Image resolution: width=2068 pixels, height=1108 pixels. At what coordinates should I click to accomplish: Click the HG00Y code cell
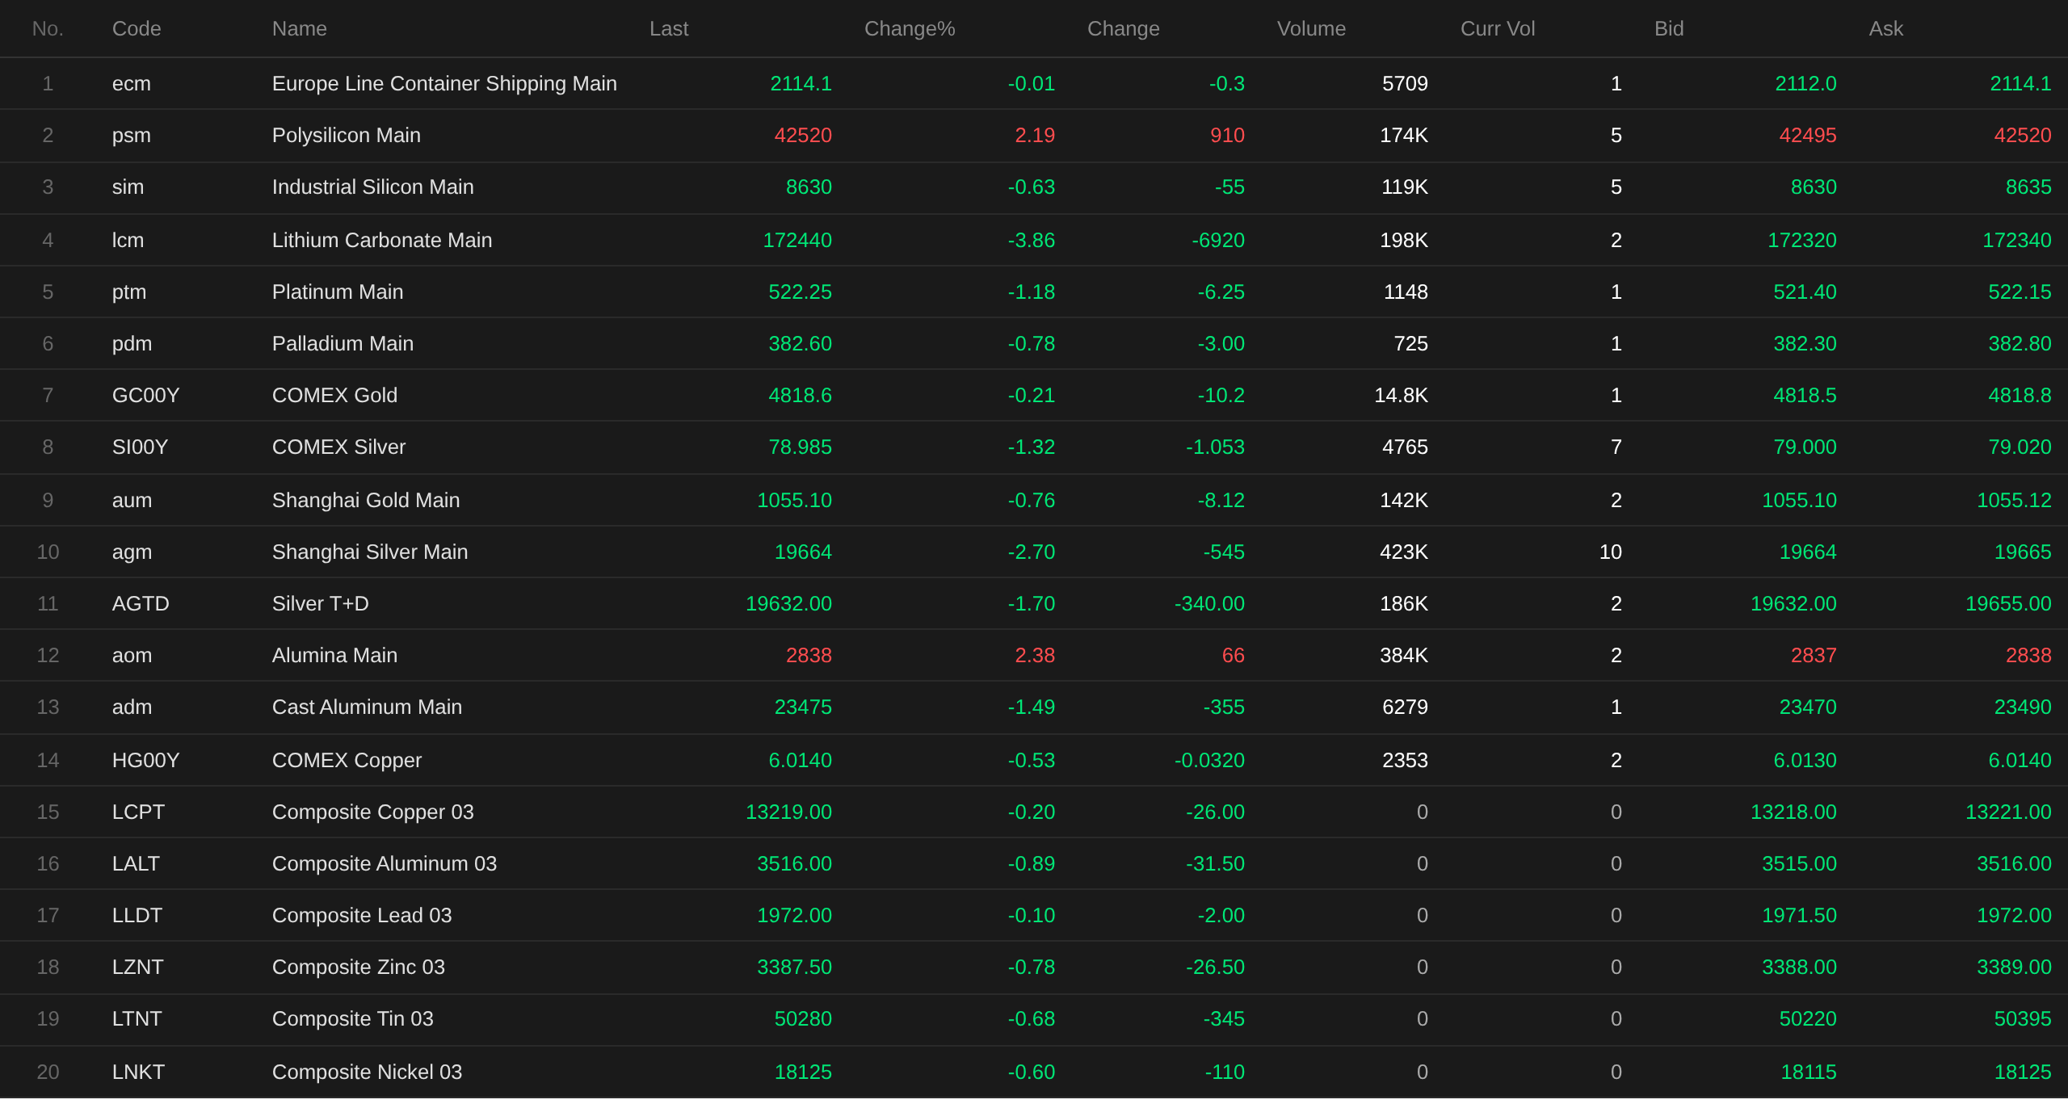145,761
